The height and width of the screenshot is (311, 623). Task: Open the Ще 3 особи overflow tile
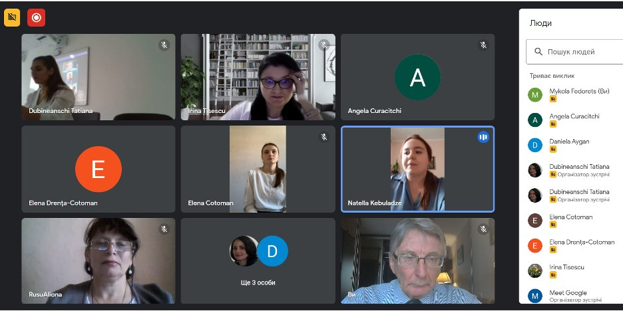258,260
